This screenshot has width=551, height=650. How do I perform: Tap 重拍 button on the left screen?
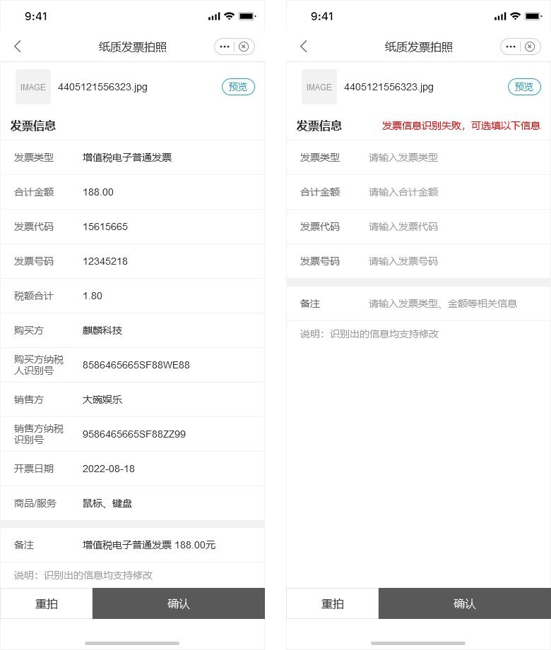pyautogui.click(x=47, y=603)
